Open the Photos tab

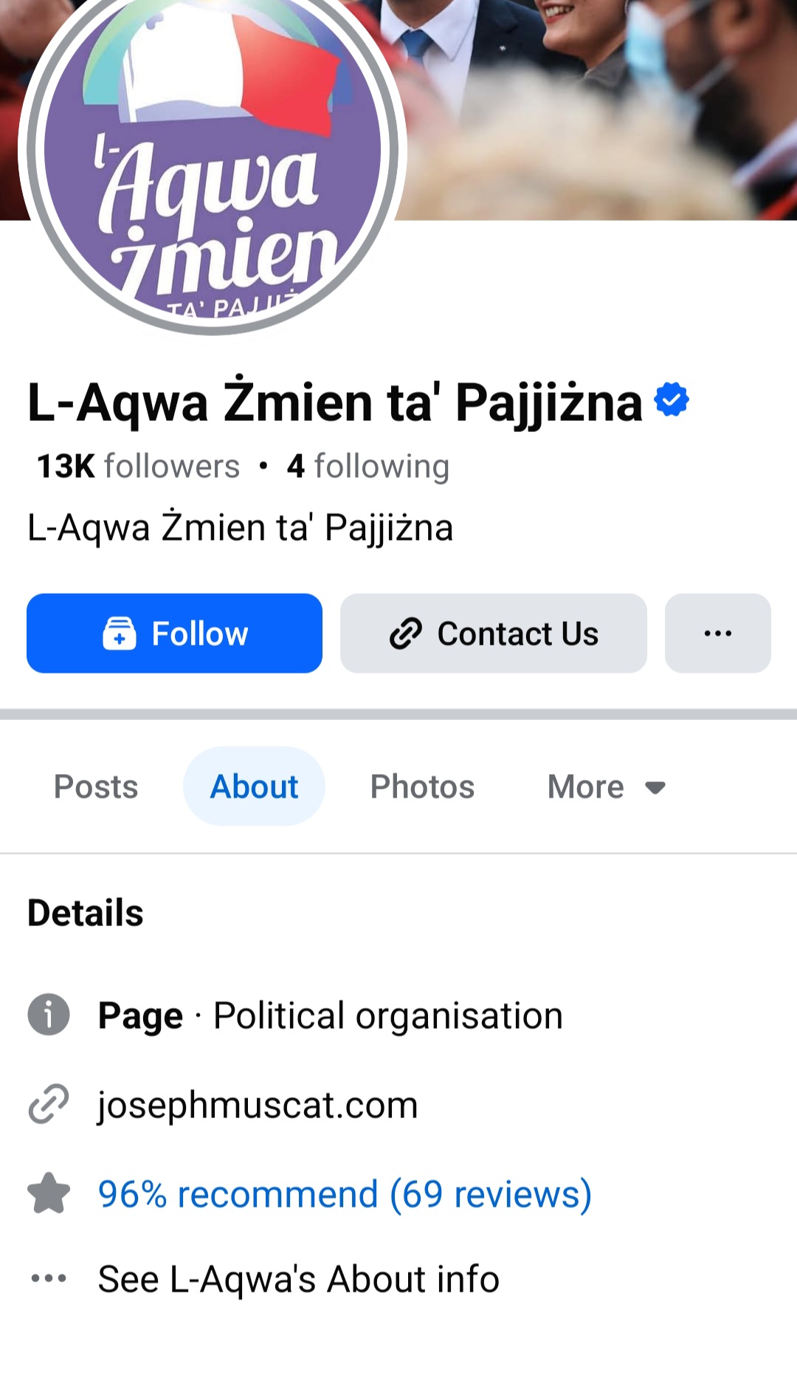pyautogui.click(x=422, y=787)
